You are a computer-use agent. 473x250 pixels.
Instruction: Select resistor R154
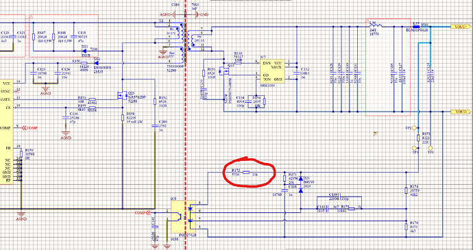(x=264, y=101)
